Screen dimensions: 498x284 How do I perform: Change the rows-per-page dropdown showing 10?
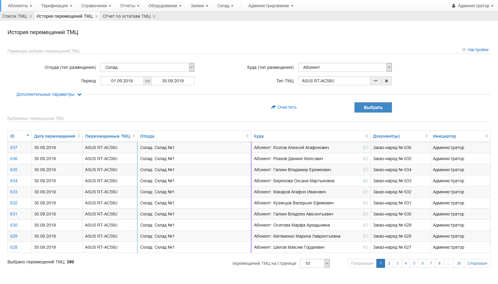point(315,263)
